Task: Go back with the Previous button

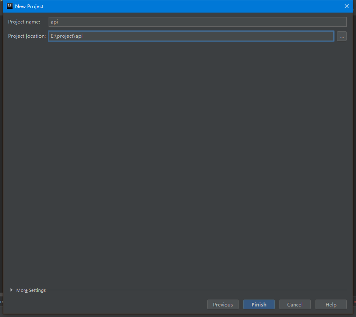Action: pos(223,304)
